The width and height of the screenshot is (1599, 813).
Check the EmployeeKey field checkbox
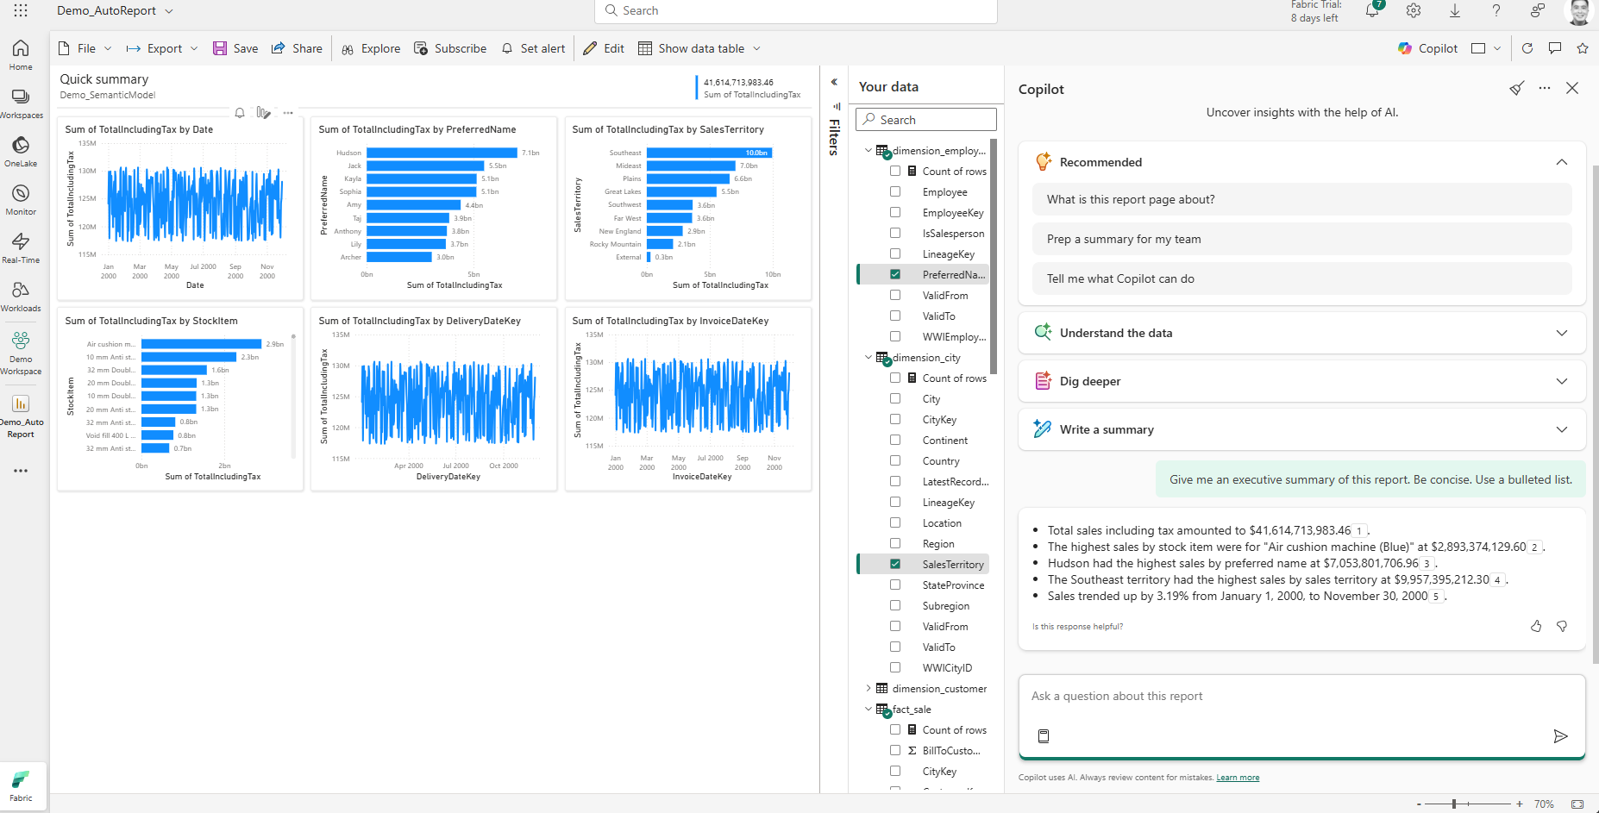point(895,212)
